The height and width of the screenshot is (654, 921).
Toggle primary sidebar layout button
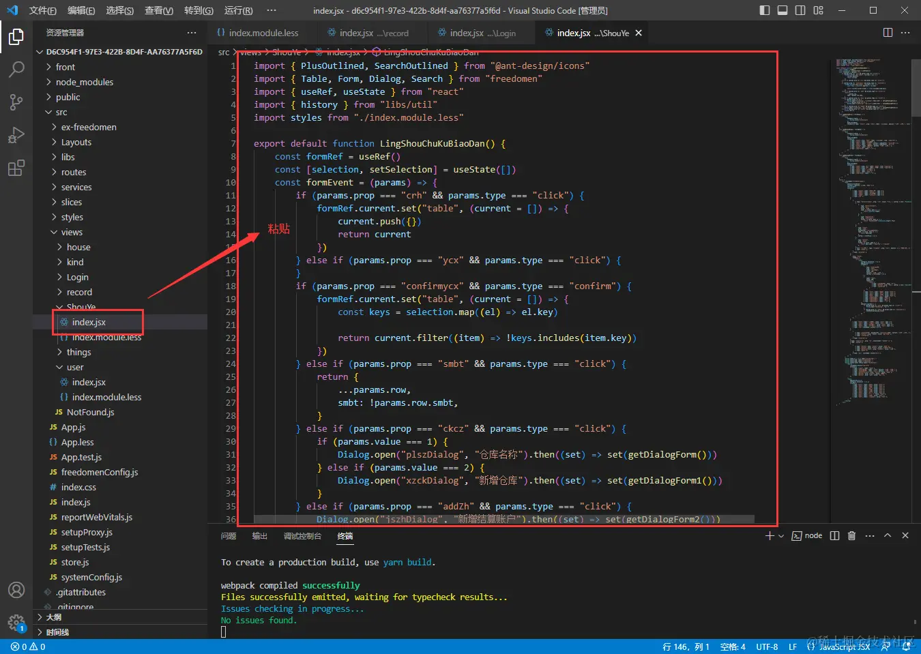pos(765,10)
